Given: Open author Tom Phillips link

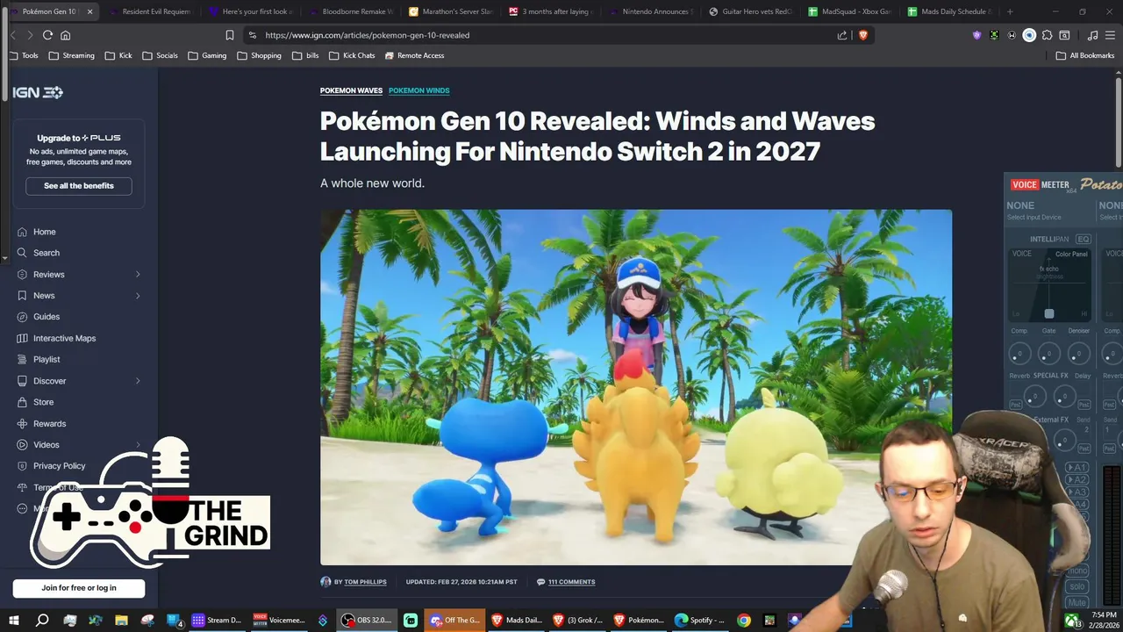Looking at the screenshot, I should (365, 582).
